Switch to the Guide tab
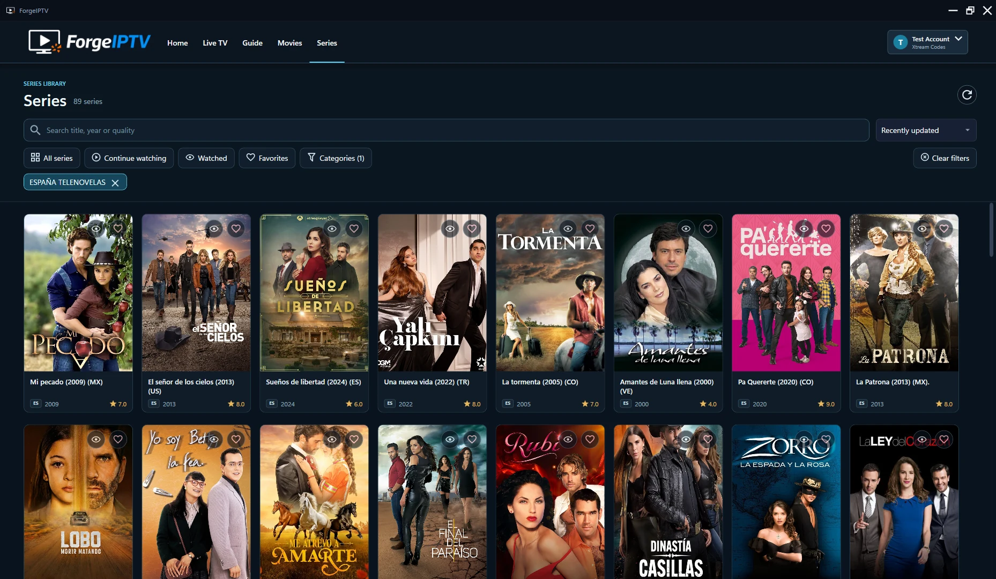Viewport: 996px width, 579px height. [252, 43]
